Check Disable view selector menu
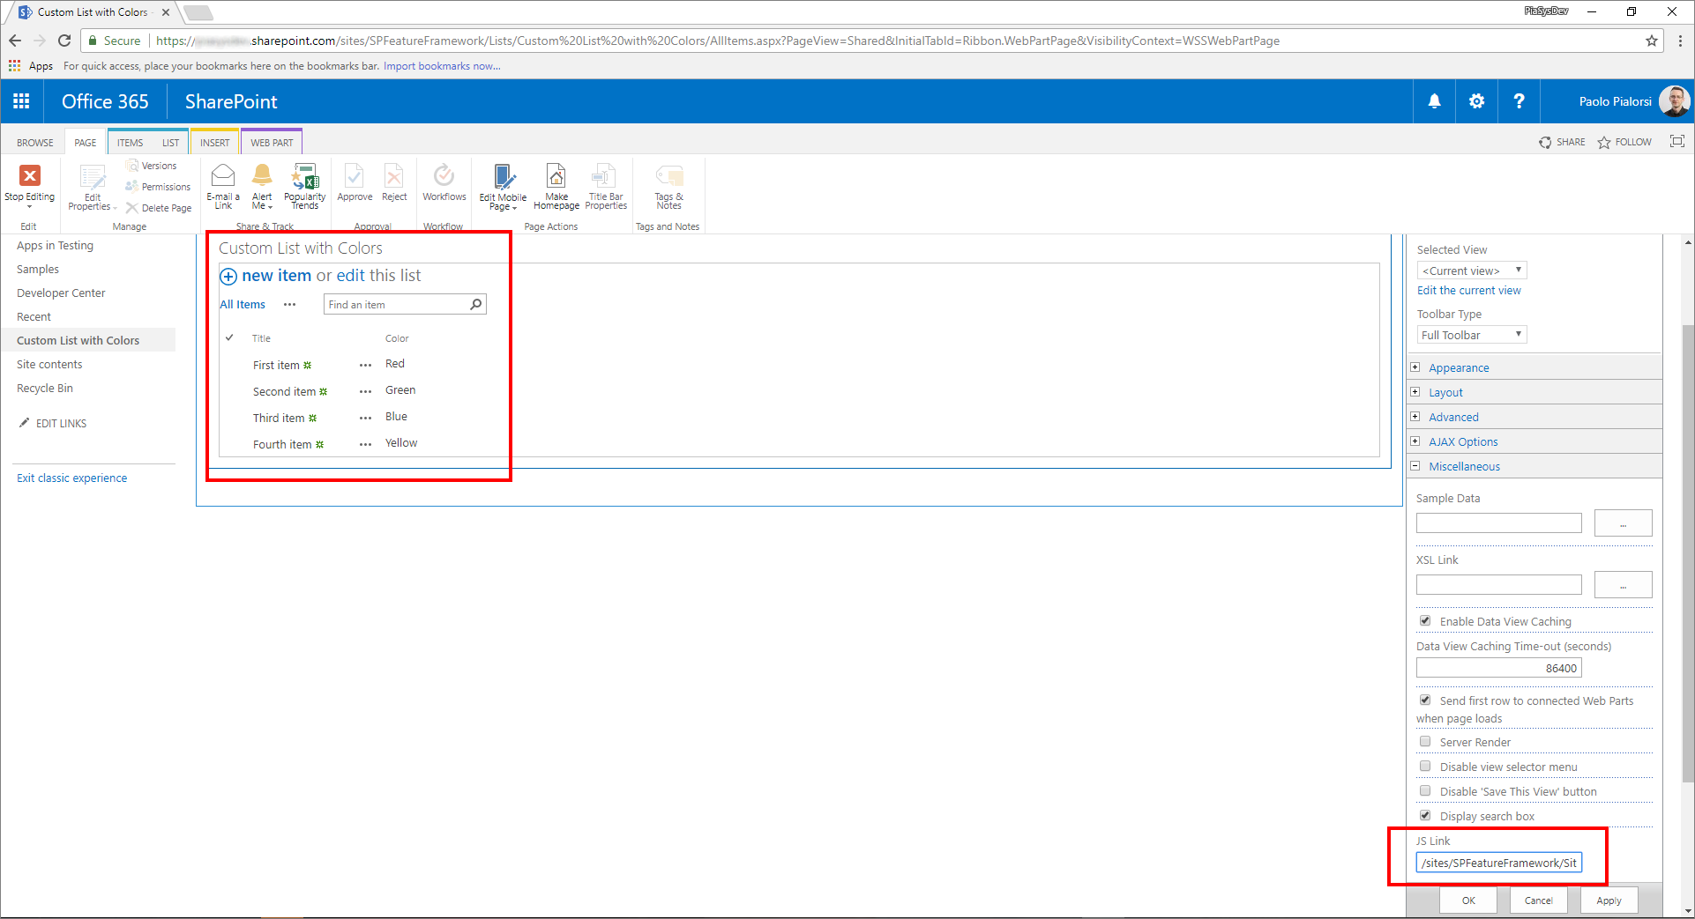 coord(1425,766)
